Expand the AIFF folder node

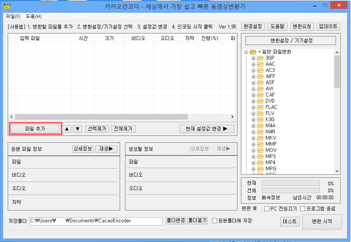point(253,77)
